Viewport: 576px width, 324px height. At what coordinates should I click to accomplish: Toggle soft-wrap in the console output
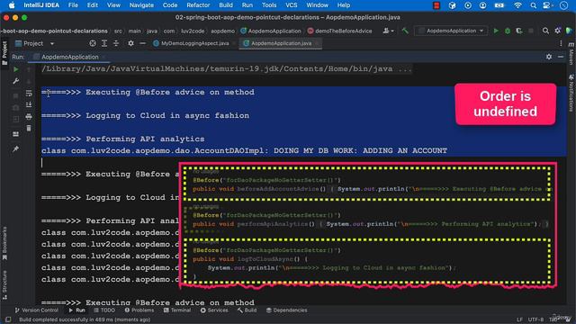tap(29, 94)
